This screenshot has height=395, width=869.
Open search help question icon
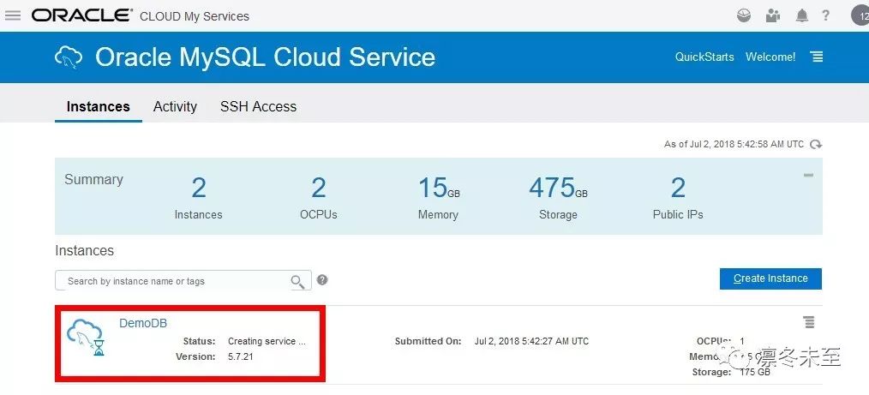click(322, 280)
